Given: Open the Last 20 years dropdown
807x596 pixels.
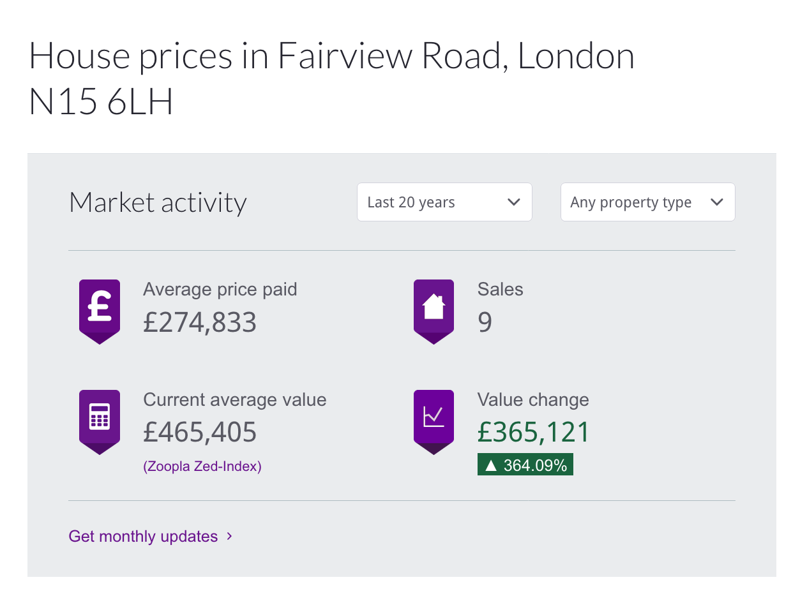Looking at the screenshot, I should [x=444, y=202].
